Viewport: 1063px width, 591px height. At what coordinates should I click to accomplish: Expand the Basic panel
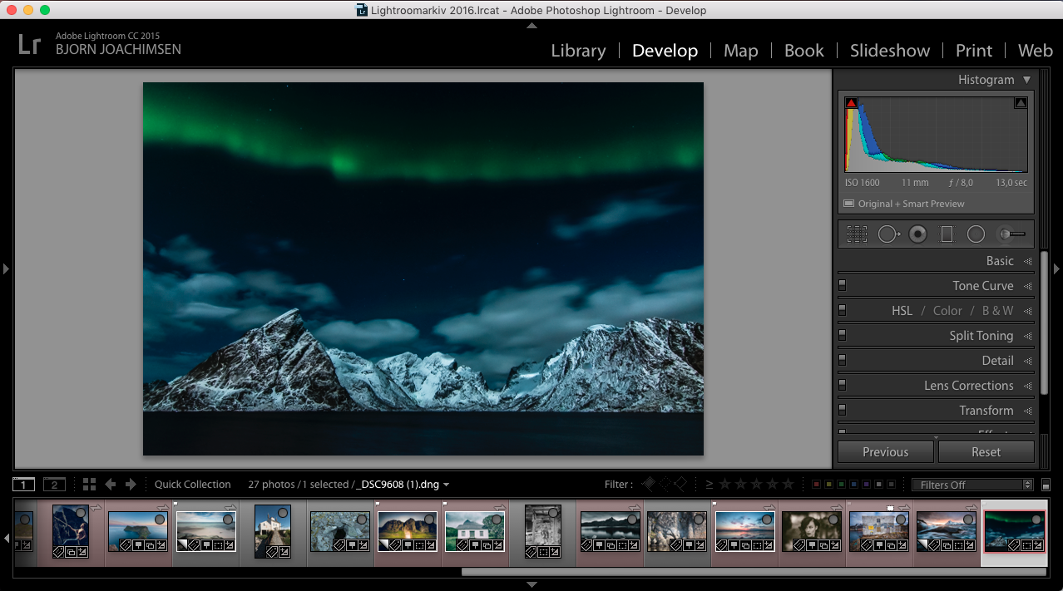(1000, 261)
